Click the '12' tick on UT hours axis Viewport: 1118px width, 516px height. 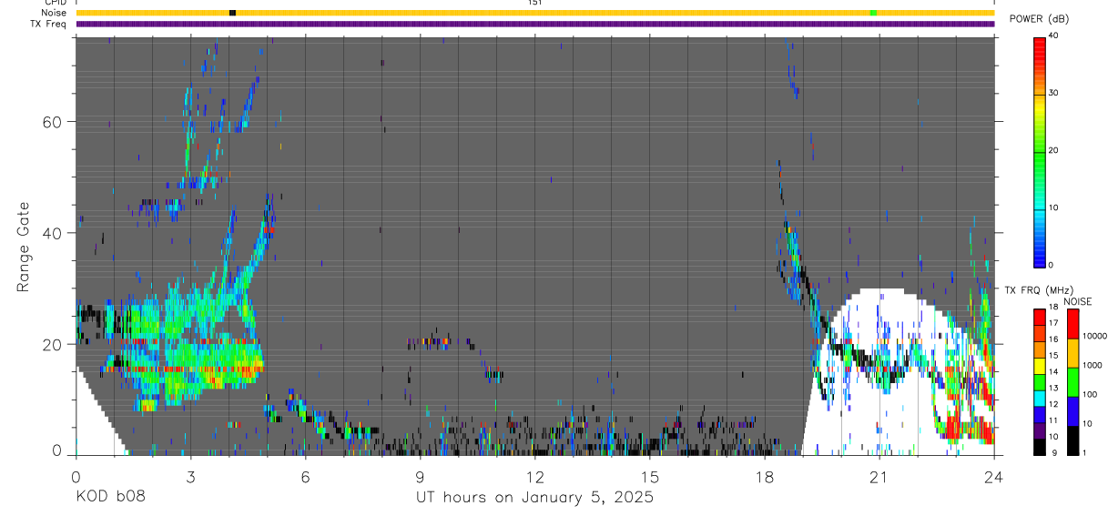point(534,476)
